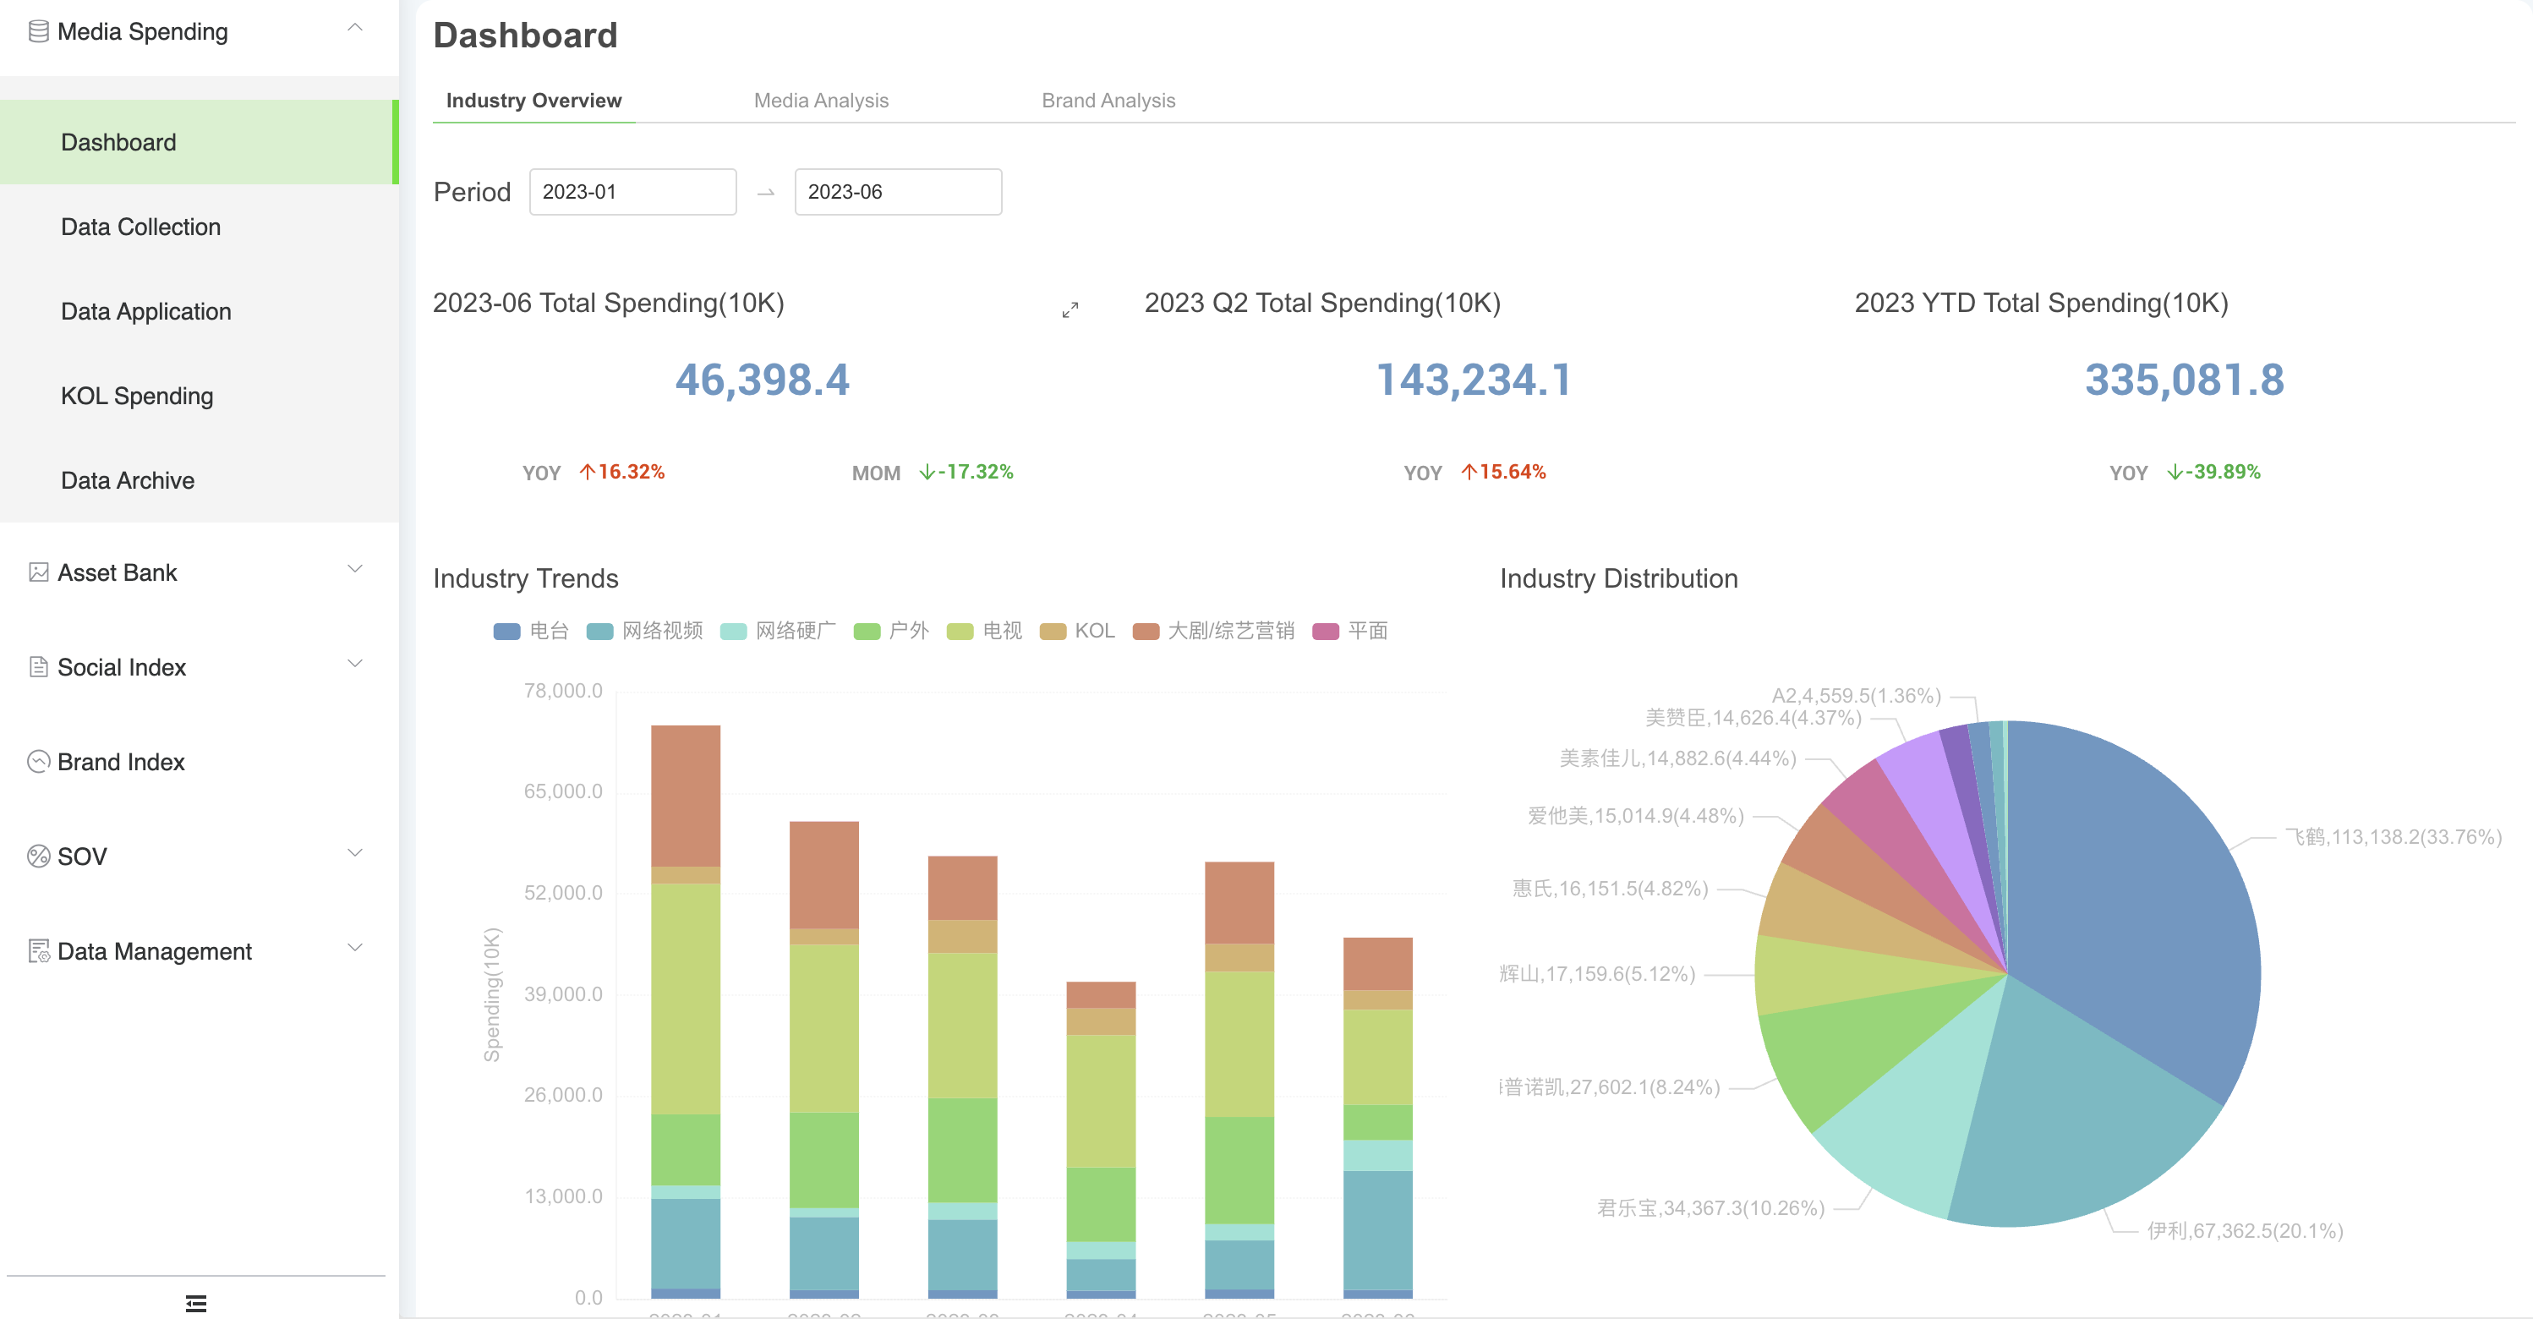2533x1319 pixels.
Task: Open Data Application in sidebar
Action: 199,311
